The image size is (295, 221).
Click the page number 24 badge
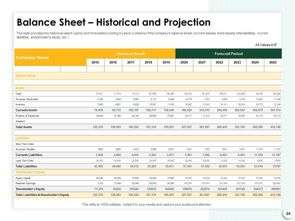(x=288, y=213)
